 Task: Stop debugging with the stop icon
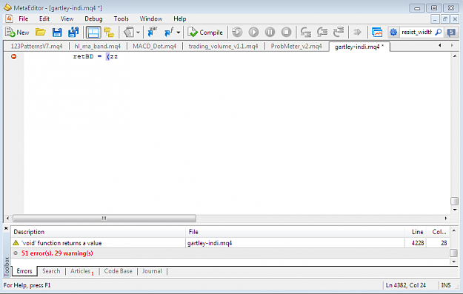click(x=286, y=32)
